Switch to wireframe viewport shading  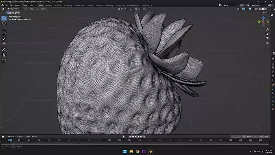pos(260,9)
